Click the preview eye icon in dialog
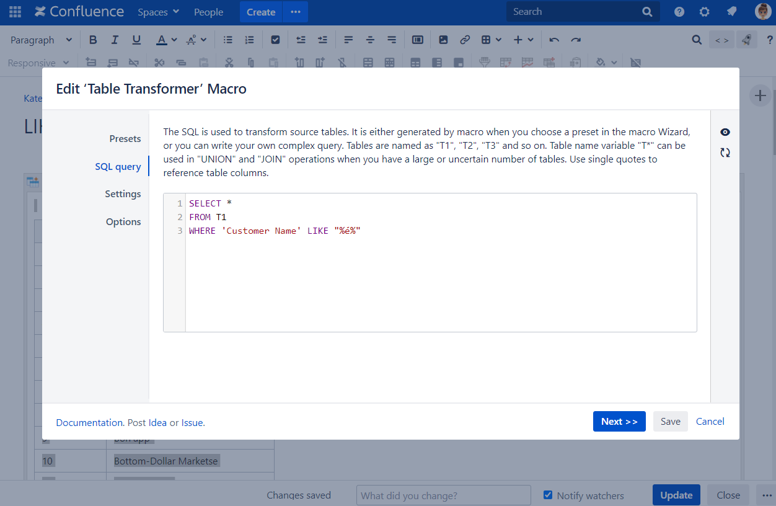The width and height of the screenshot is (776, 506). [x=725, y=132]
